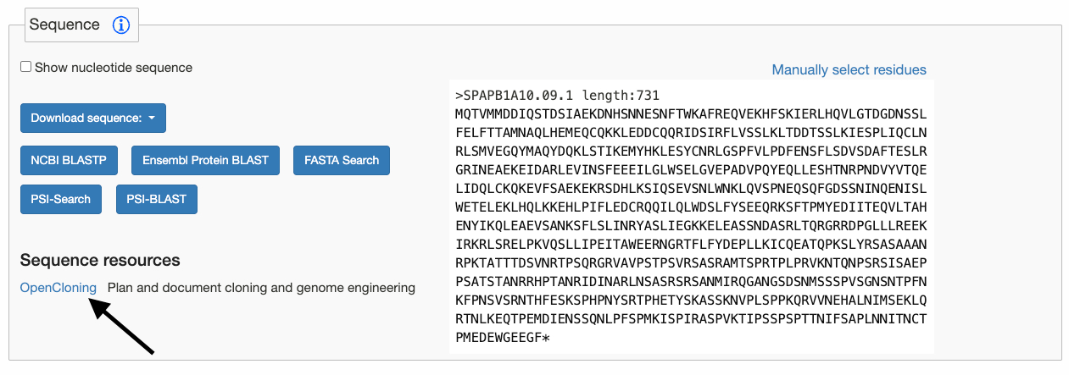Follow the Manually select residues link
The image size is (1069, 375).
pos(849,69)
